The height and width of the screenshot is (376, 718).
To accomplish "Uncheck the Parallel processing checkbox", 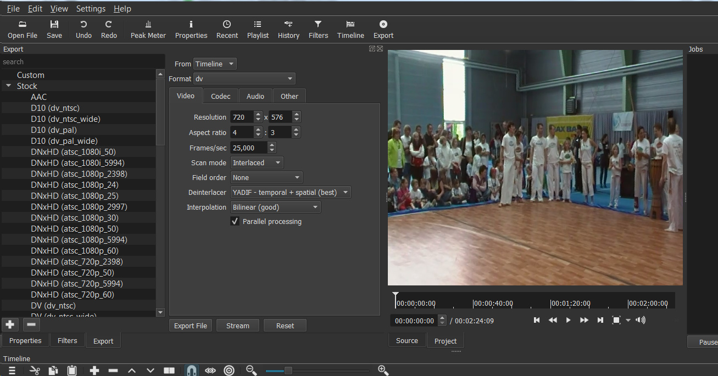I will point(235,221).
